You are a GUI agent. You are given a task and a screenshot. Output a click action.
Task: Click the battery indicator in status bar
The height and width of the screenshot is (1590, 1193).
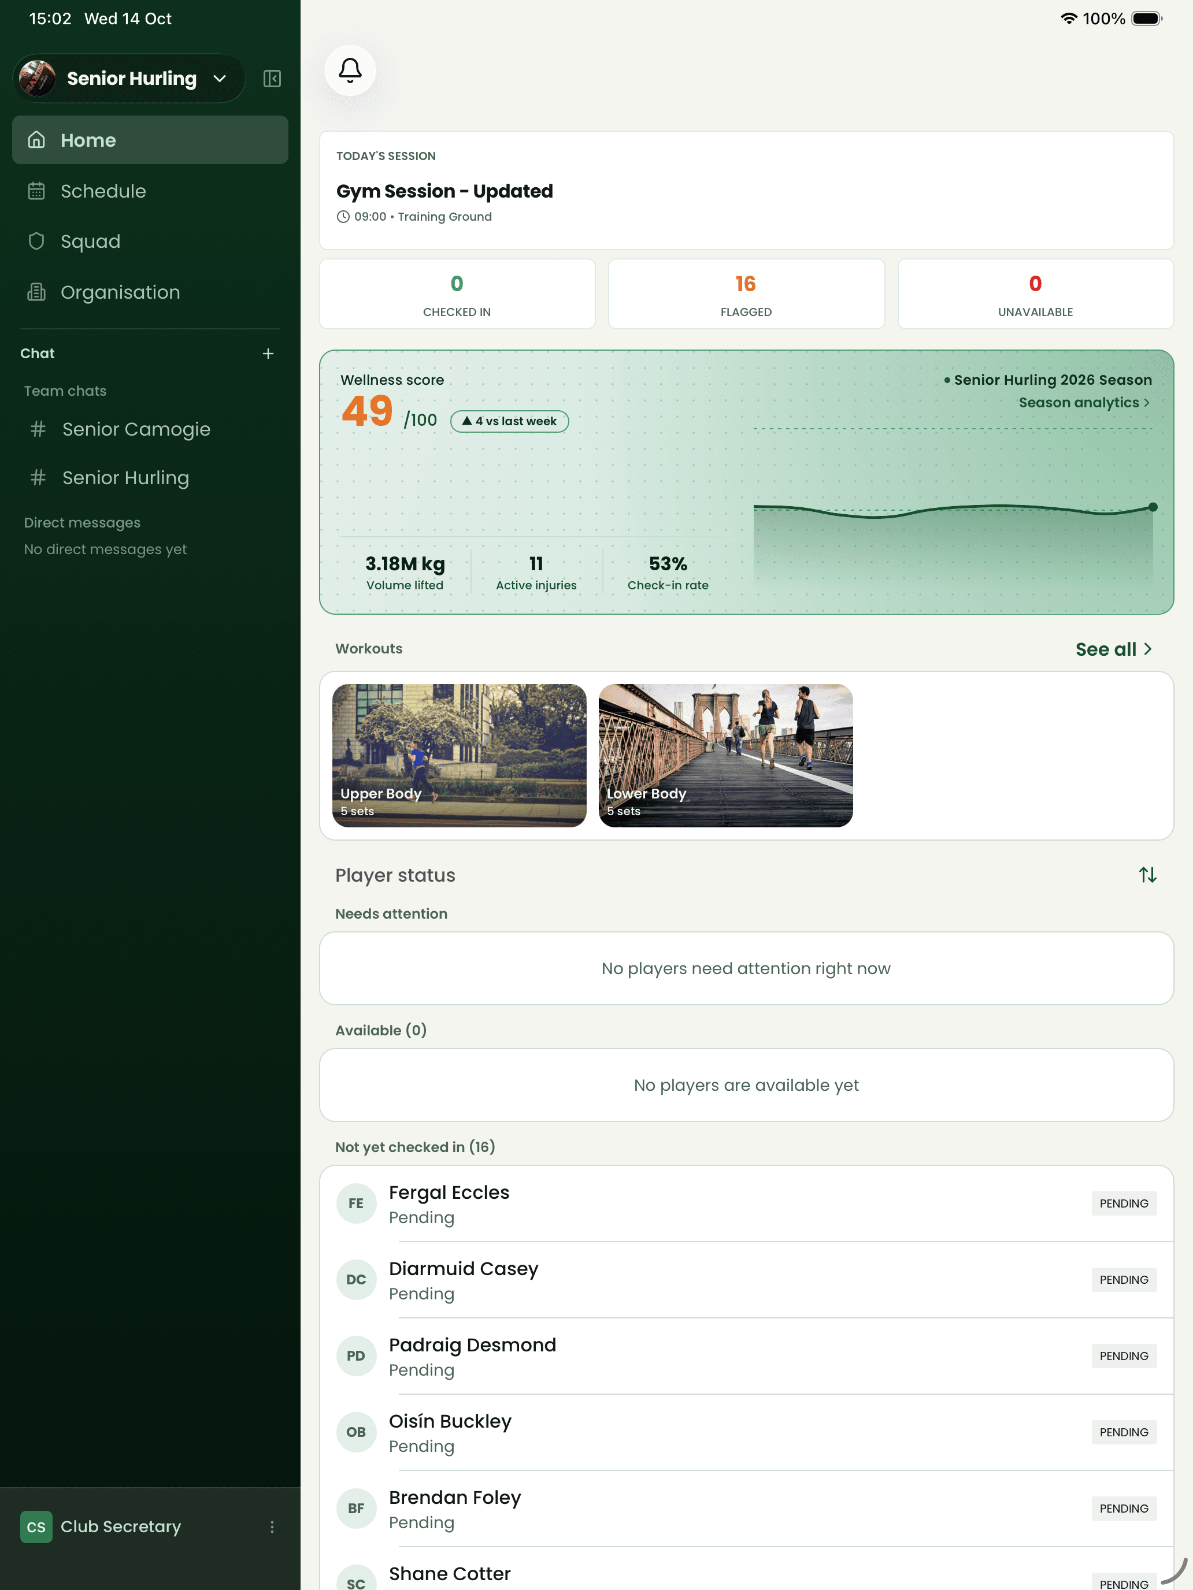1147,18
